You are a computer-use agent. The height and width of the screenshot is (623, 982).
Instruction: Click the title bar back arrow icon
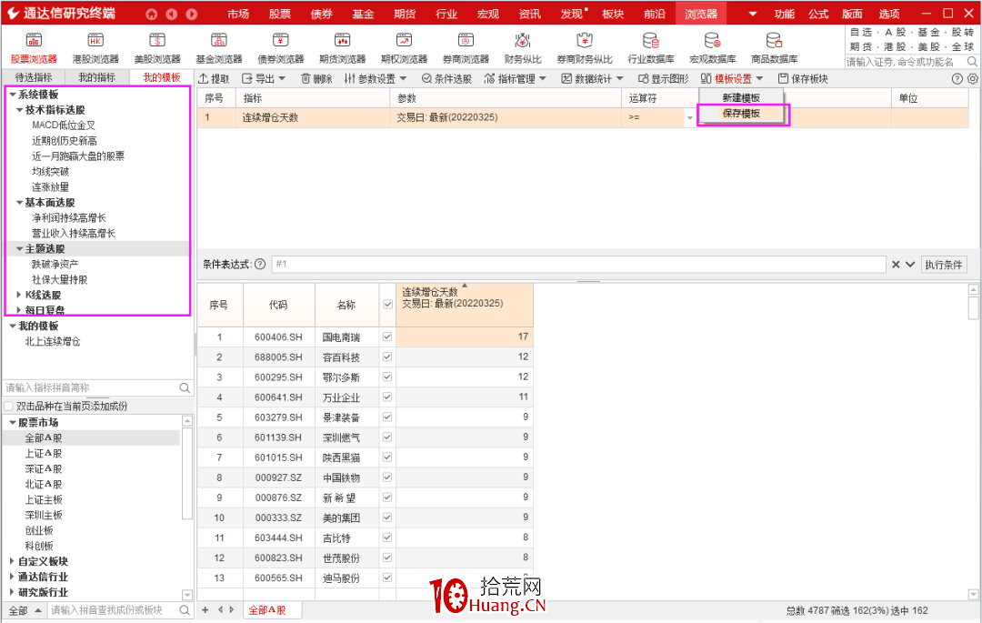pos(172,14)
